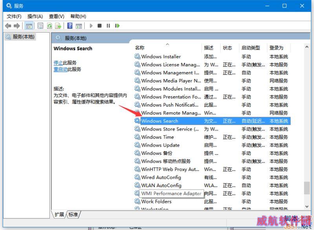Select Windows Management Instrumentation row
The height and width of the screenshot is (230, 314).
212,73
